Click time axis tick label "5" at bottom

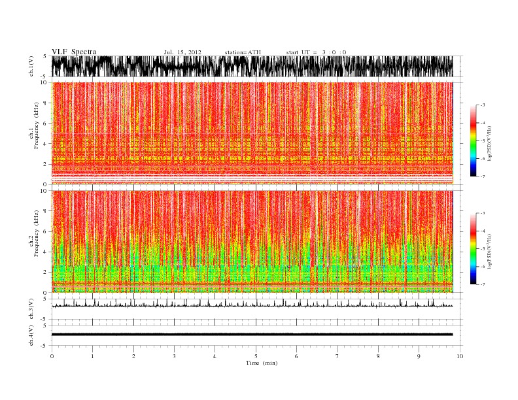256,356
